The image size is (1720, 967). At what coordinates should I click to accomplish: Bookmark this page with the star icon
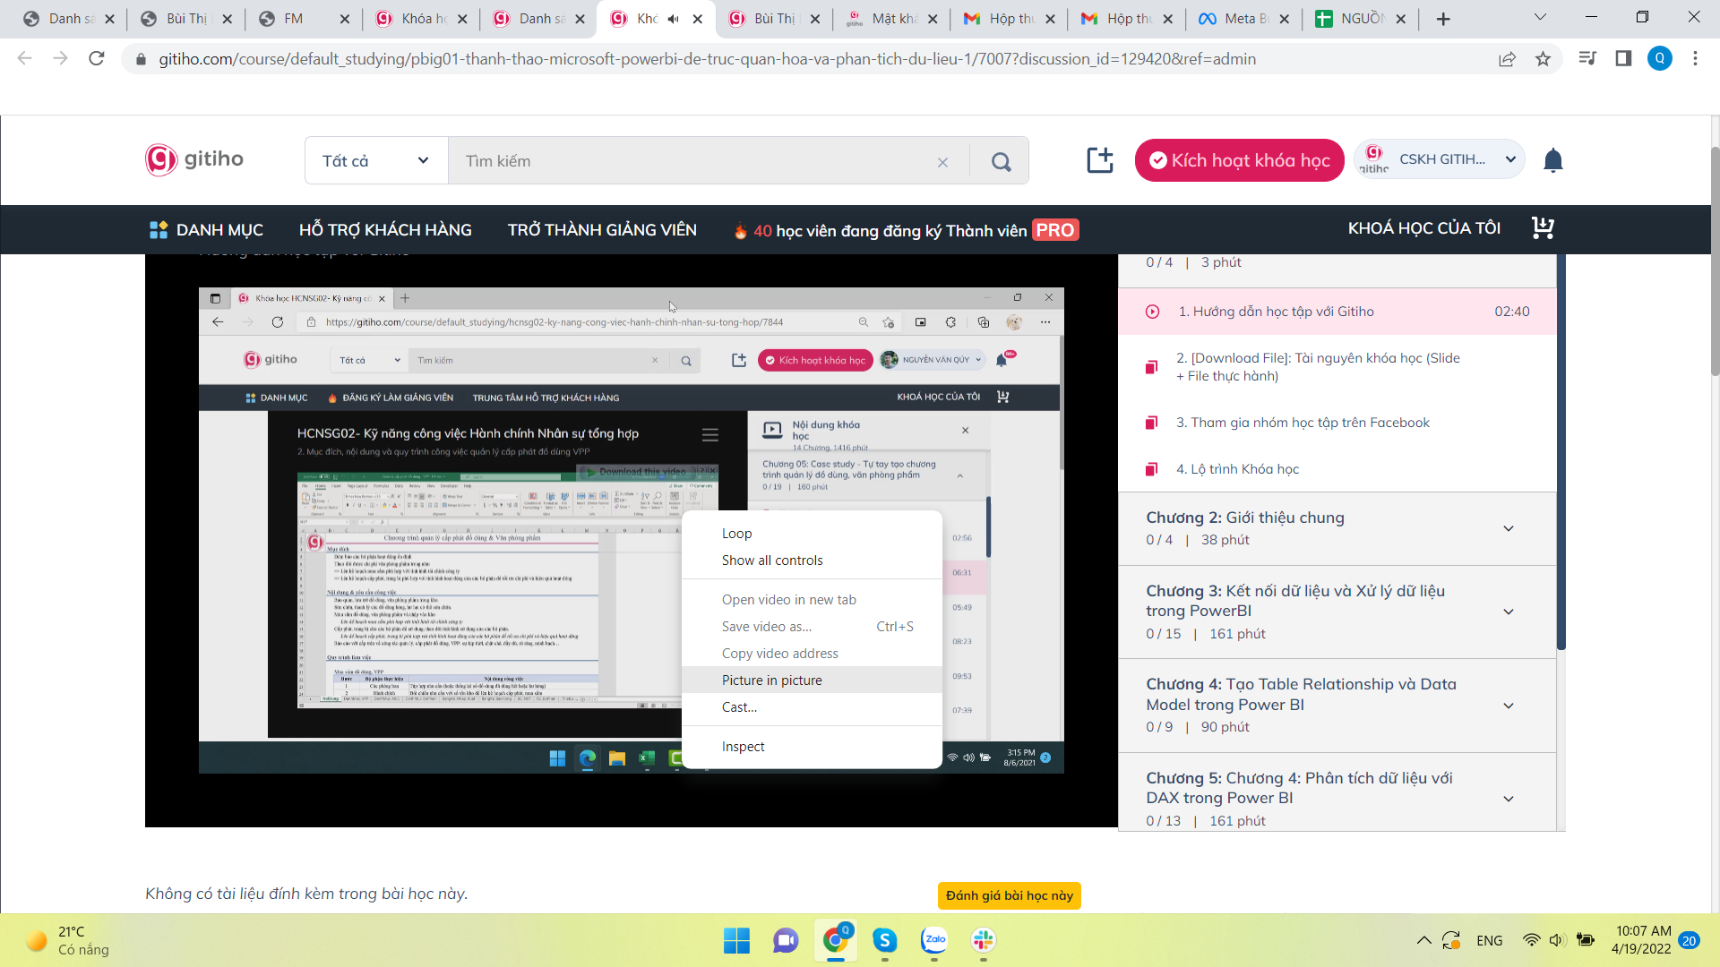[1543, 58]
